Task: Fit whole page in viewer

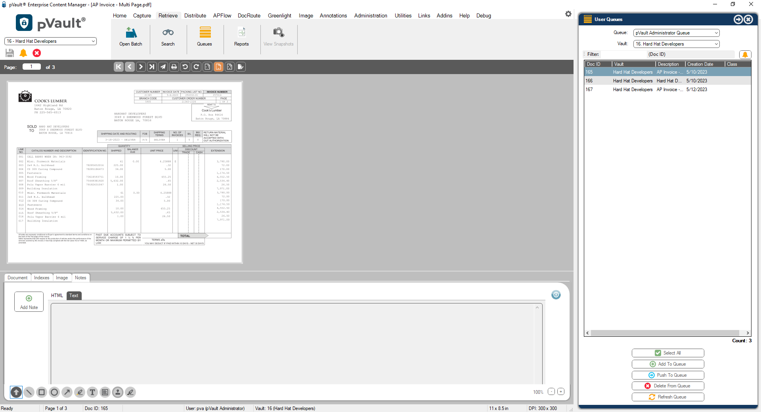Action: point(229,67)
